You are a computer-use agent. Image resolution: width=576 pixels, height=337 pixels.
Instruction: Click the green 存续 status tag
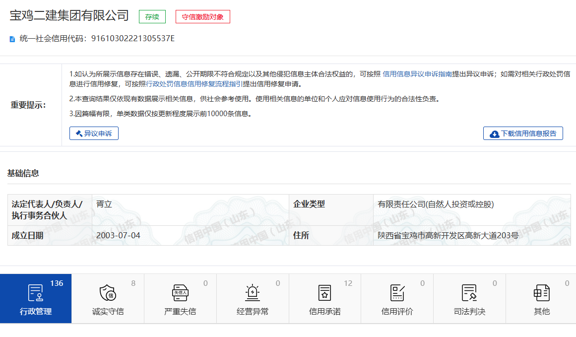(152, 17)
